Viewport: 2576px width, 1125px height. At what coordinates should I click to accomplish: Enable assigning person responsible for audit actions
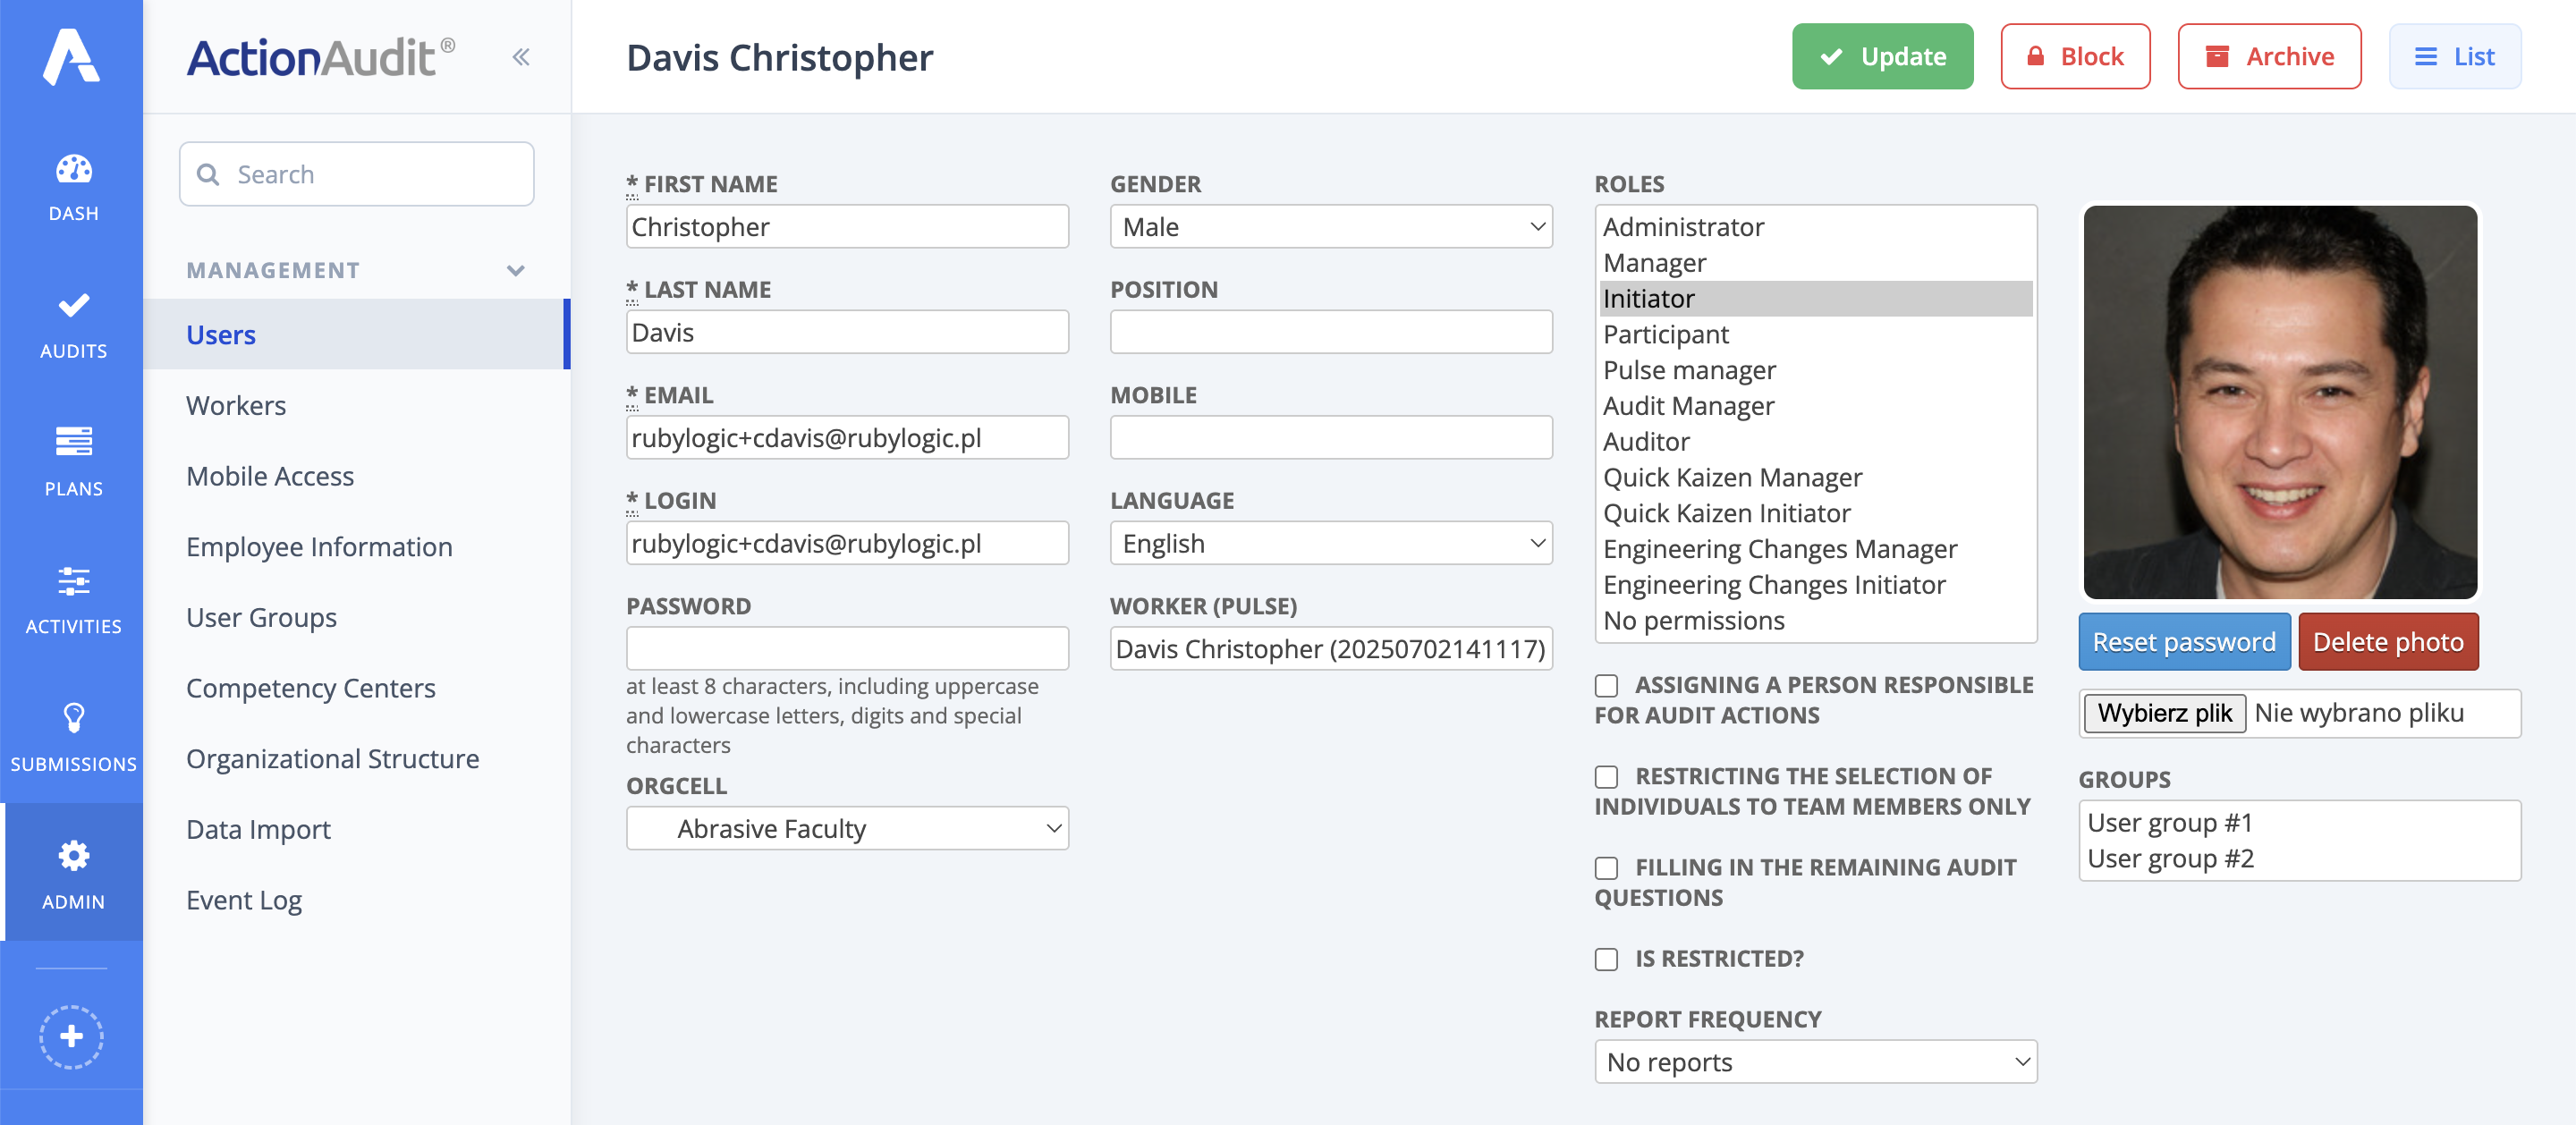pyautogui.click(x=1606, y=686)
